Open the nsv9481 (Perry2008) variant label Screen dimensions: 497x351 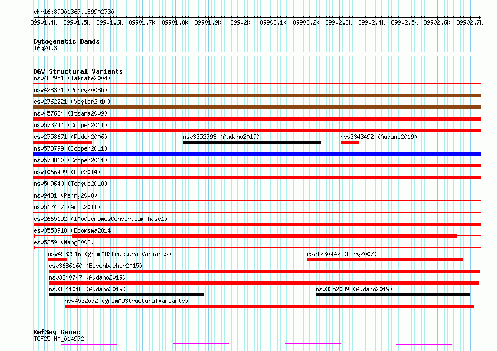(x=65, y=195)
